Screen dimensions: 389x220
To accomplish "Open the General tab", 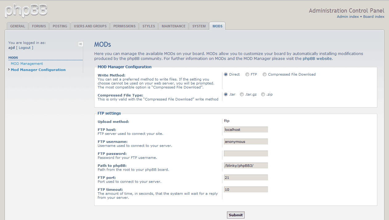I will 18,26.
